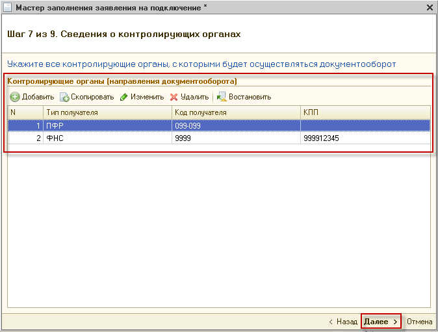Click the empty КПП cell of the ПФР row
Image resolution: width=438 pixels, height=332 pixels.
365,126
